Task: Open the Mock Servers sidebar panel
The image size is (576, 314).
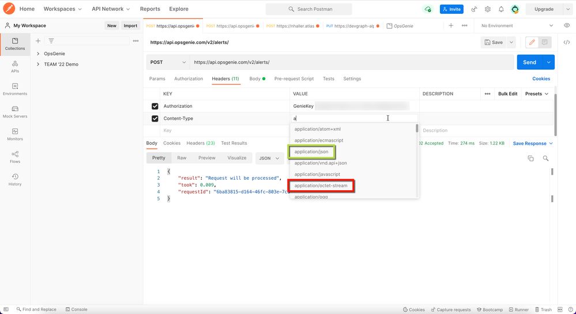Action: 15,112
